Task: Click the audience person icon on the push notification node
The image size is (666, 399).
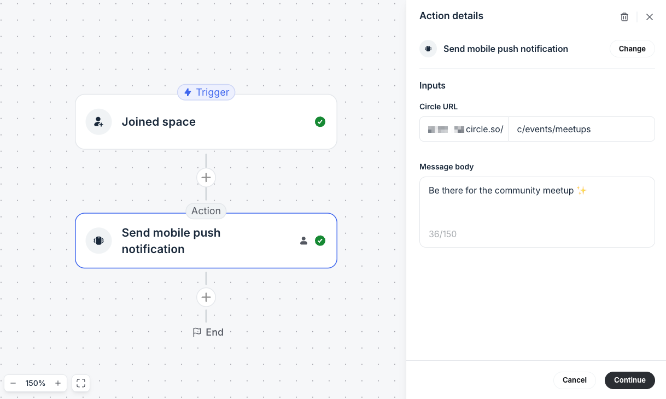Action: 303,240
